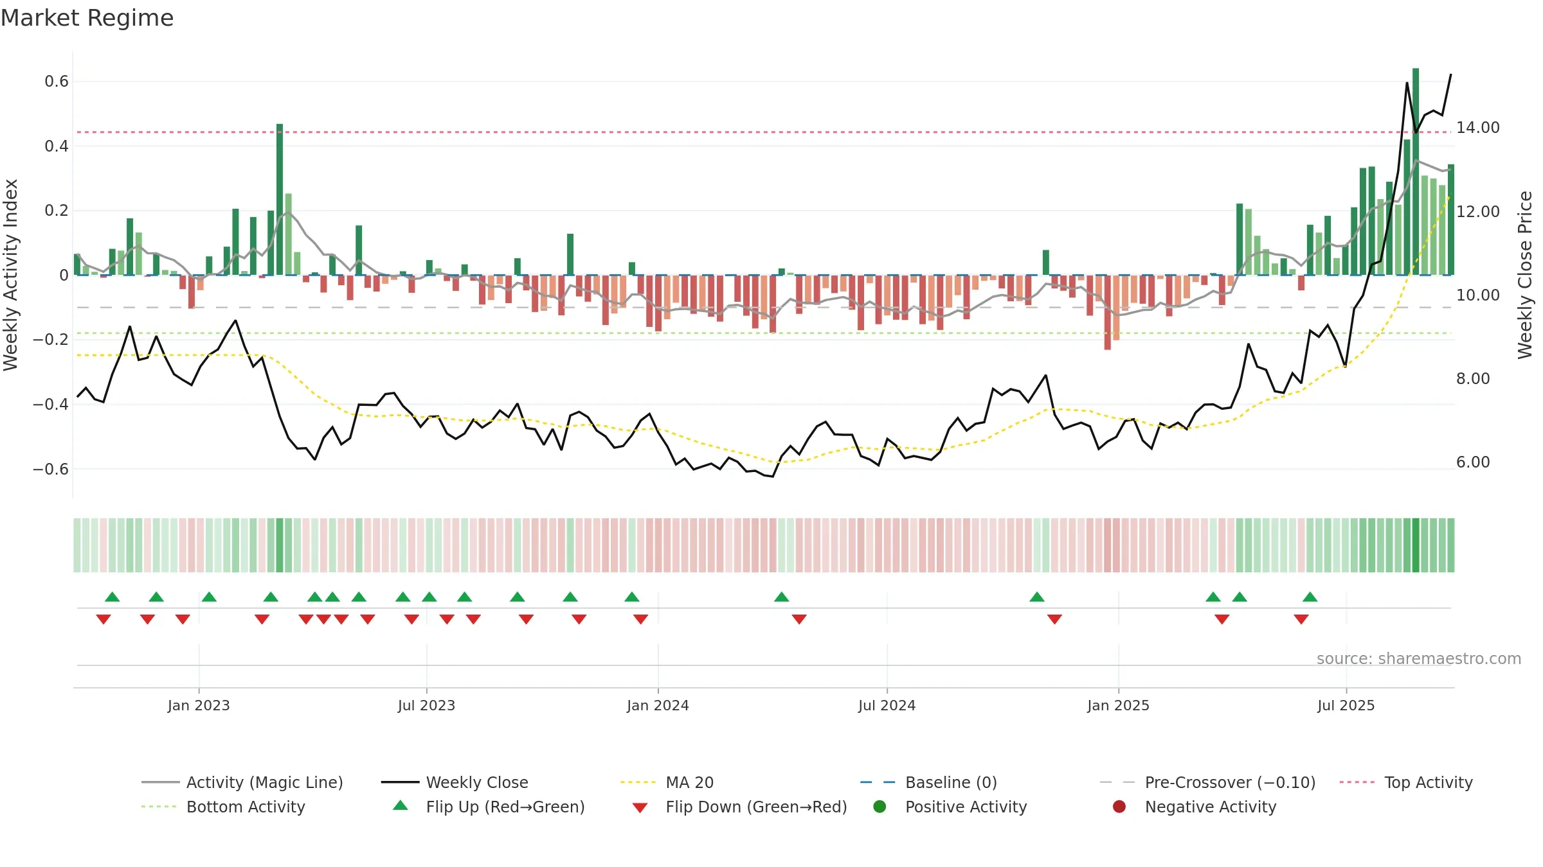Click the Weekly Close Price axis title

1525,275
